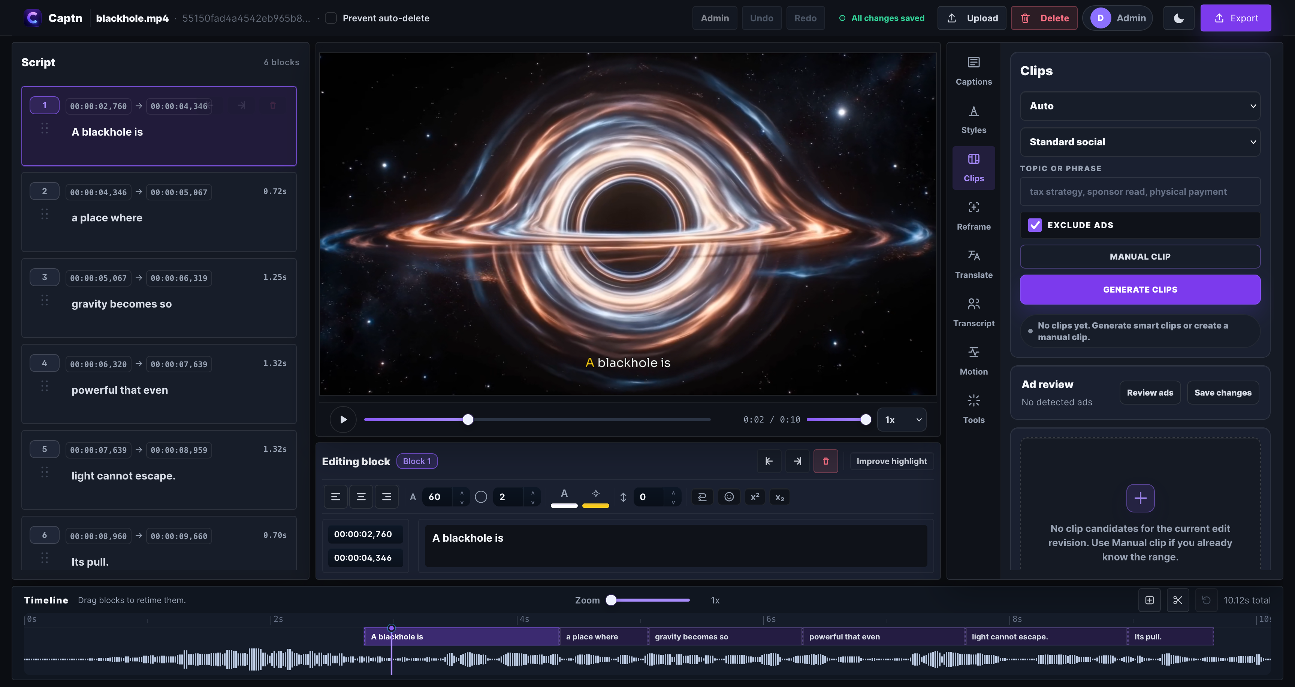Toggle dark mode moon icon
The image size is (1295, 687).
click(x=1178, y=18)
